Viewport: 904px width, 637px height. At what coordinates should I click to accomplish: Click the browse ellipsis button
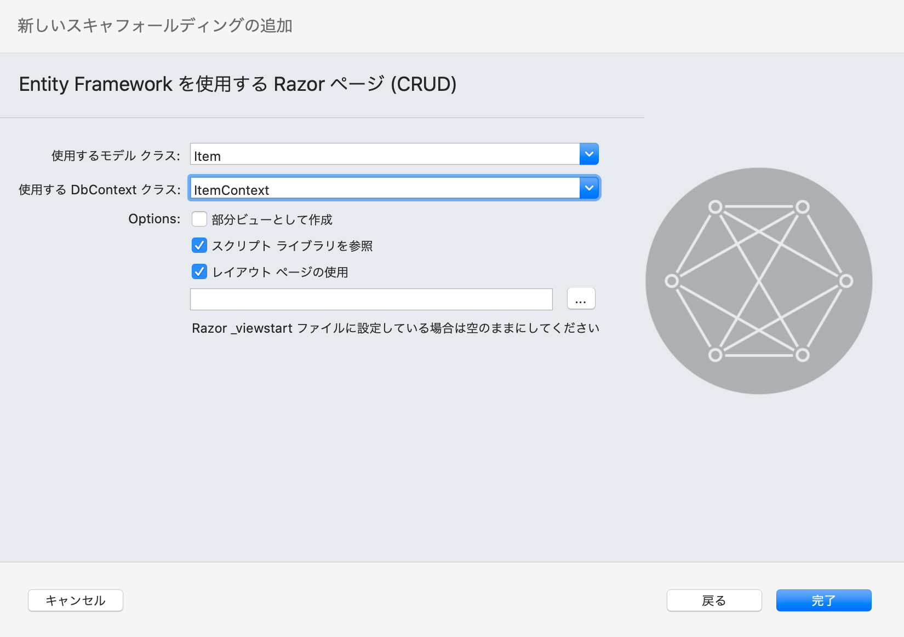(581, 299)
